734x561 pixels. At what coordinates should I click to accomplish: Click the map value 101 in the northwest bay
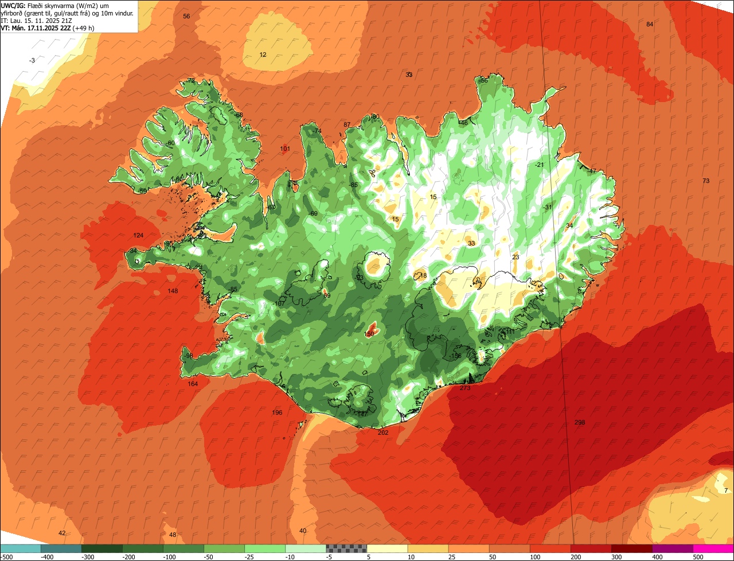[x=285, y=149]
